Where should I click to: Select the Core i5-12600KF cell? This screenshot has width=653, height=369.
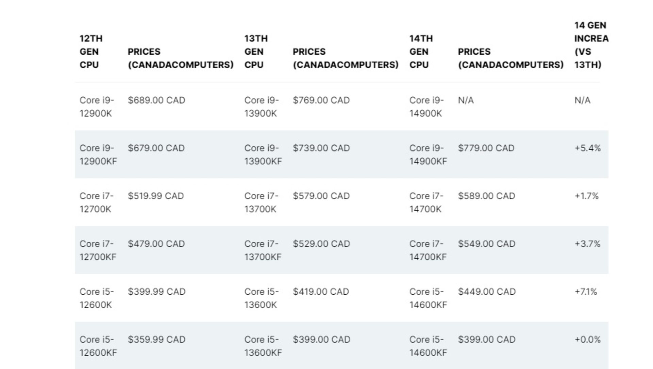point(98,346)
